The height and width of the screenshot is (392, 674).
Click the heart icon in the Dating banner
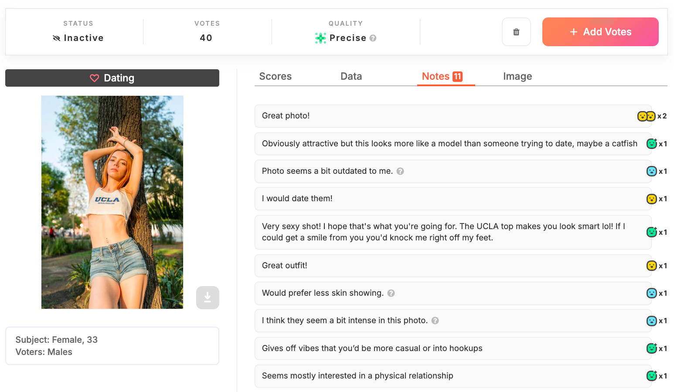coord(95,78)
